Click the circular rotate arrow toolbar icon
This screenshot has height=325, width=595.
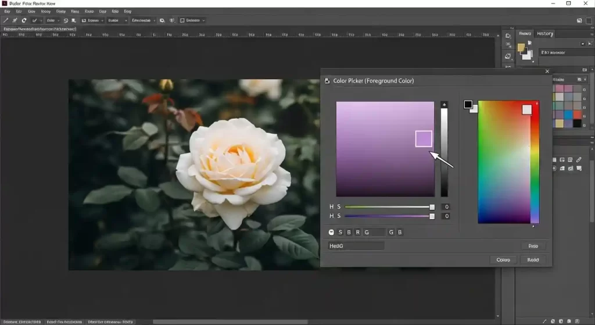[x=24, y=20]
